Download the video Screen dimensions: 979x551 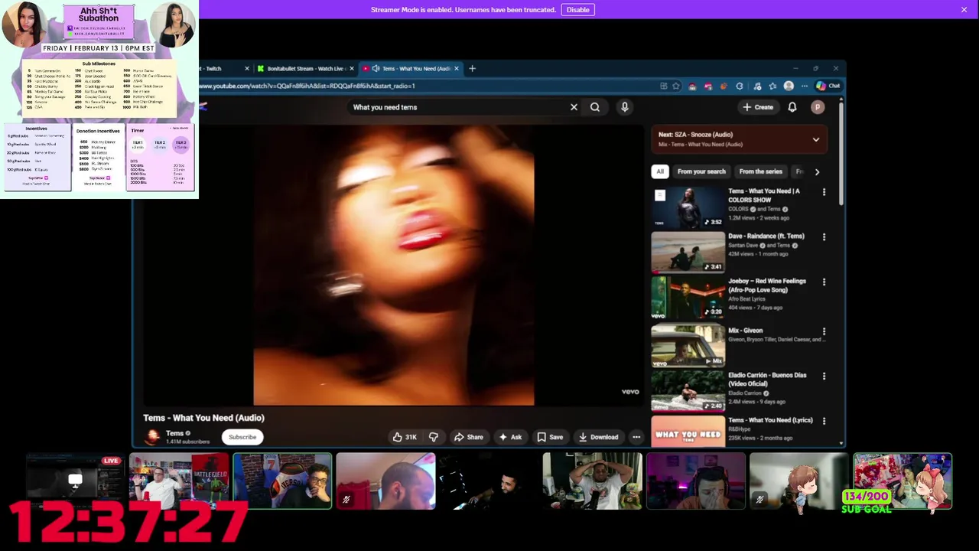click(598, 437)
